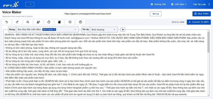The image size is (213, 99).
Task: Click the Xử Lý button
Action: click(156, 14)
